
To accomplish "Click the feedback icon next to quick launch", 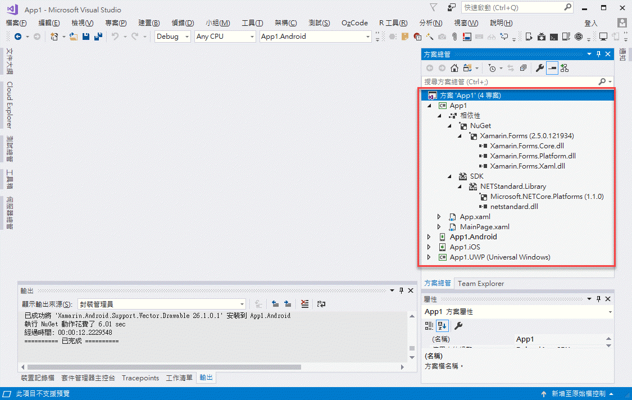I will pos(452,7).
